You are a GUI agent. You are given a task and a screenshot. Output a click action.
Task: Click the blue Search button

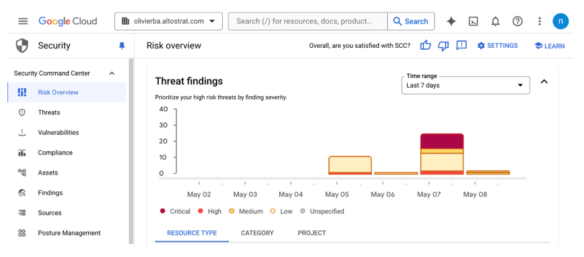click(411, 21)
